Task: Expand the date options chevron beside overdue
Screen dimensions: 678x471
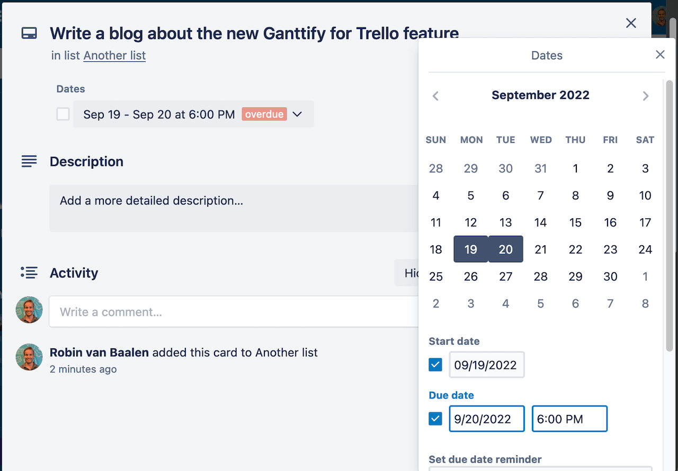Action: 297,114
